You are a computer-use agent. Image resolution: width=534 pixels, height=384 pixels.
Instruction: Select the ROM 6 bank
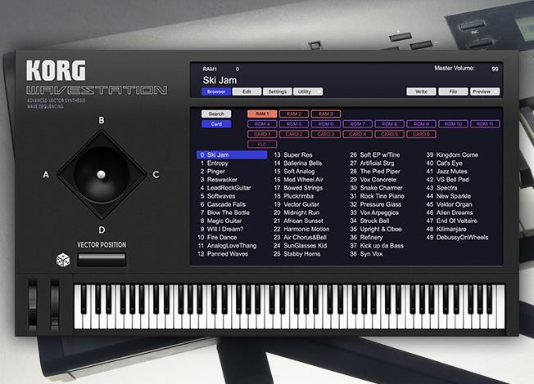coord(326,124)
